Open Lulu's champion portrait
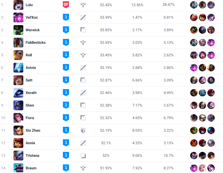The image size is (223, 173). [x=18, y=5]
